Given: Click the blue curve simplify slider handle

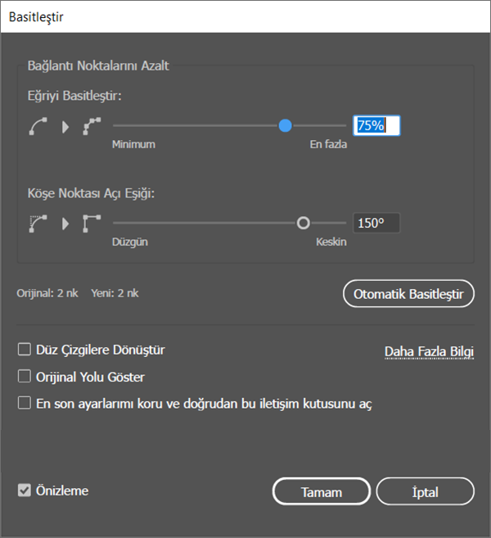Looking at the screenshot, I should [x=285, y=126].
